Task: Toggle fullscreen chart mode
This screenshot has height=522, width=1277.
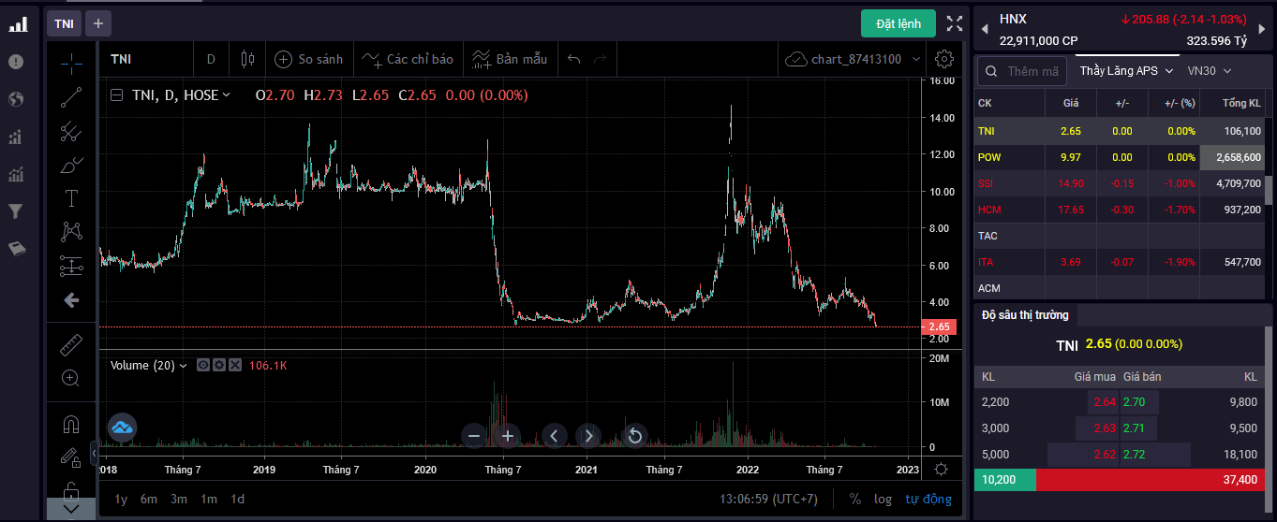Action: [x=954, y=23]
